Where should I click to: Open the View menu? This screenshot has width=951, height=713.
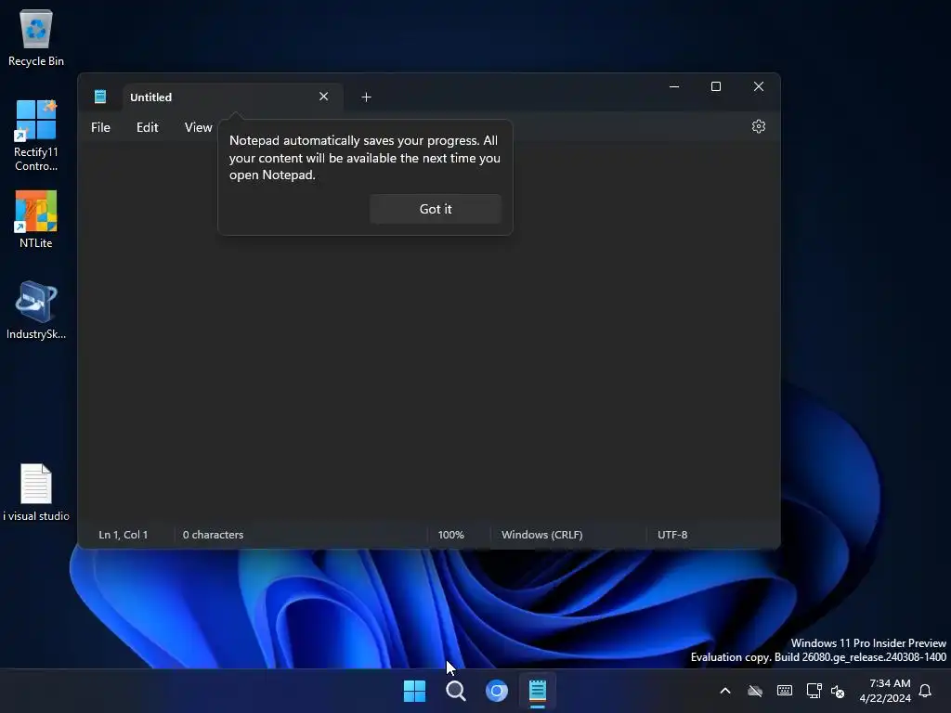pyautogui.click(x=199, y=127)
